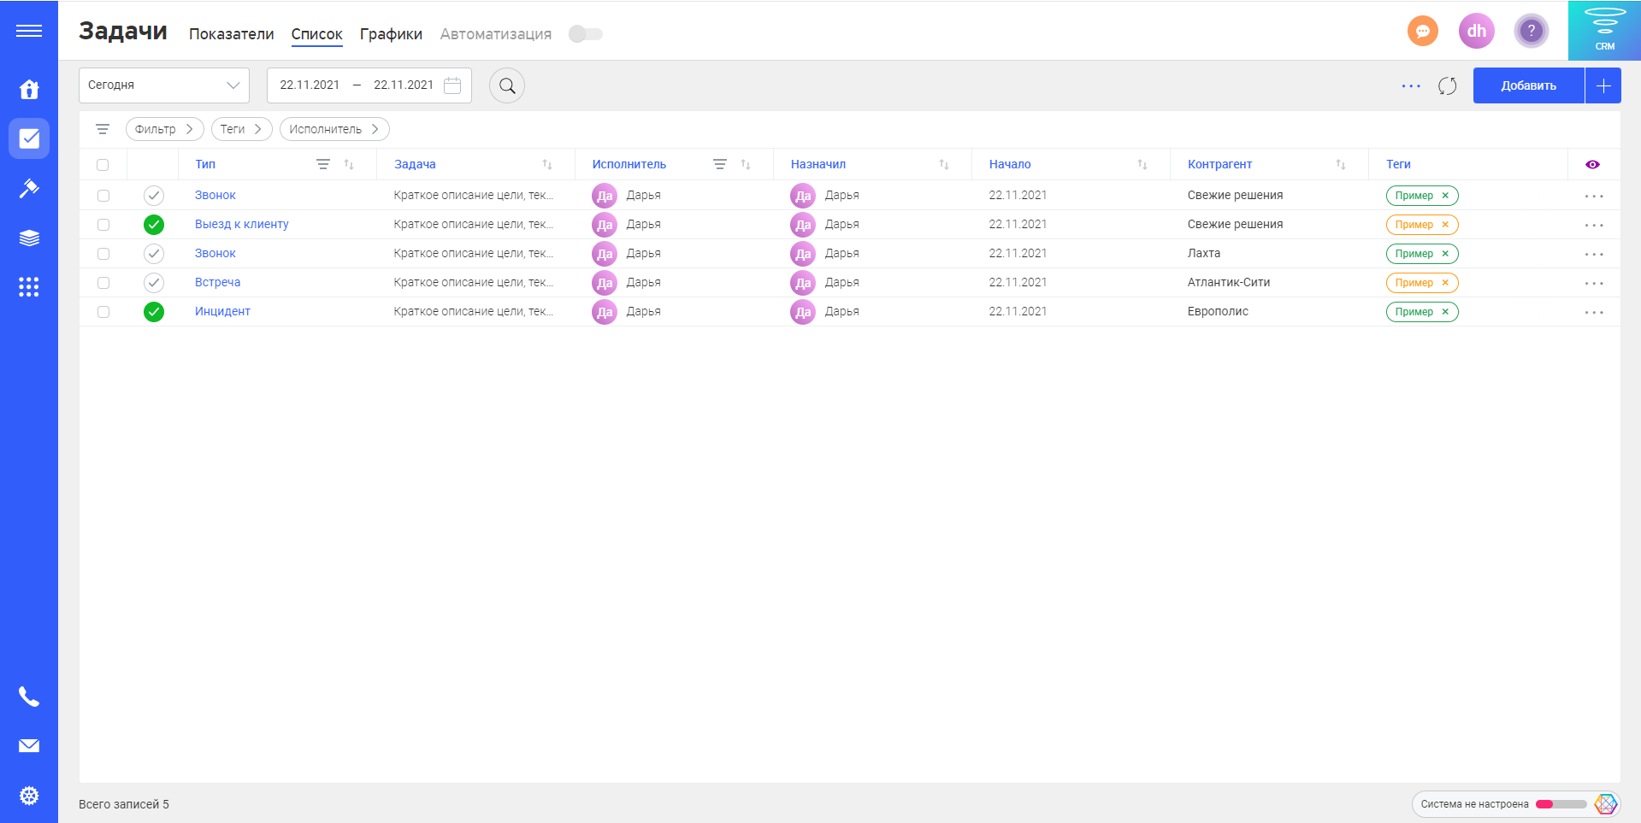Switch to the Графики tab
Screen dimensions: 1641x823
point(391,33)
